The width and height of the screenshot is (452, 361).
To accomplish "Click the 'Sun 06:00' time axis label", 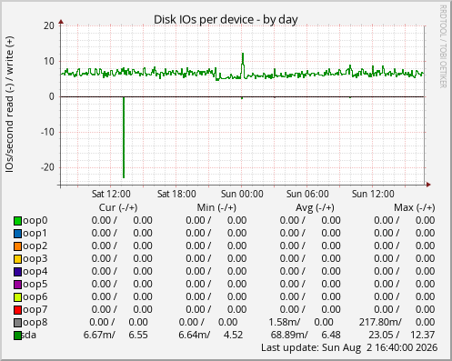I will 307,194.
